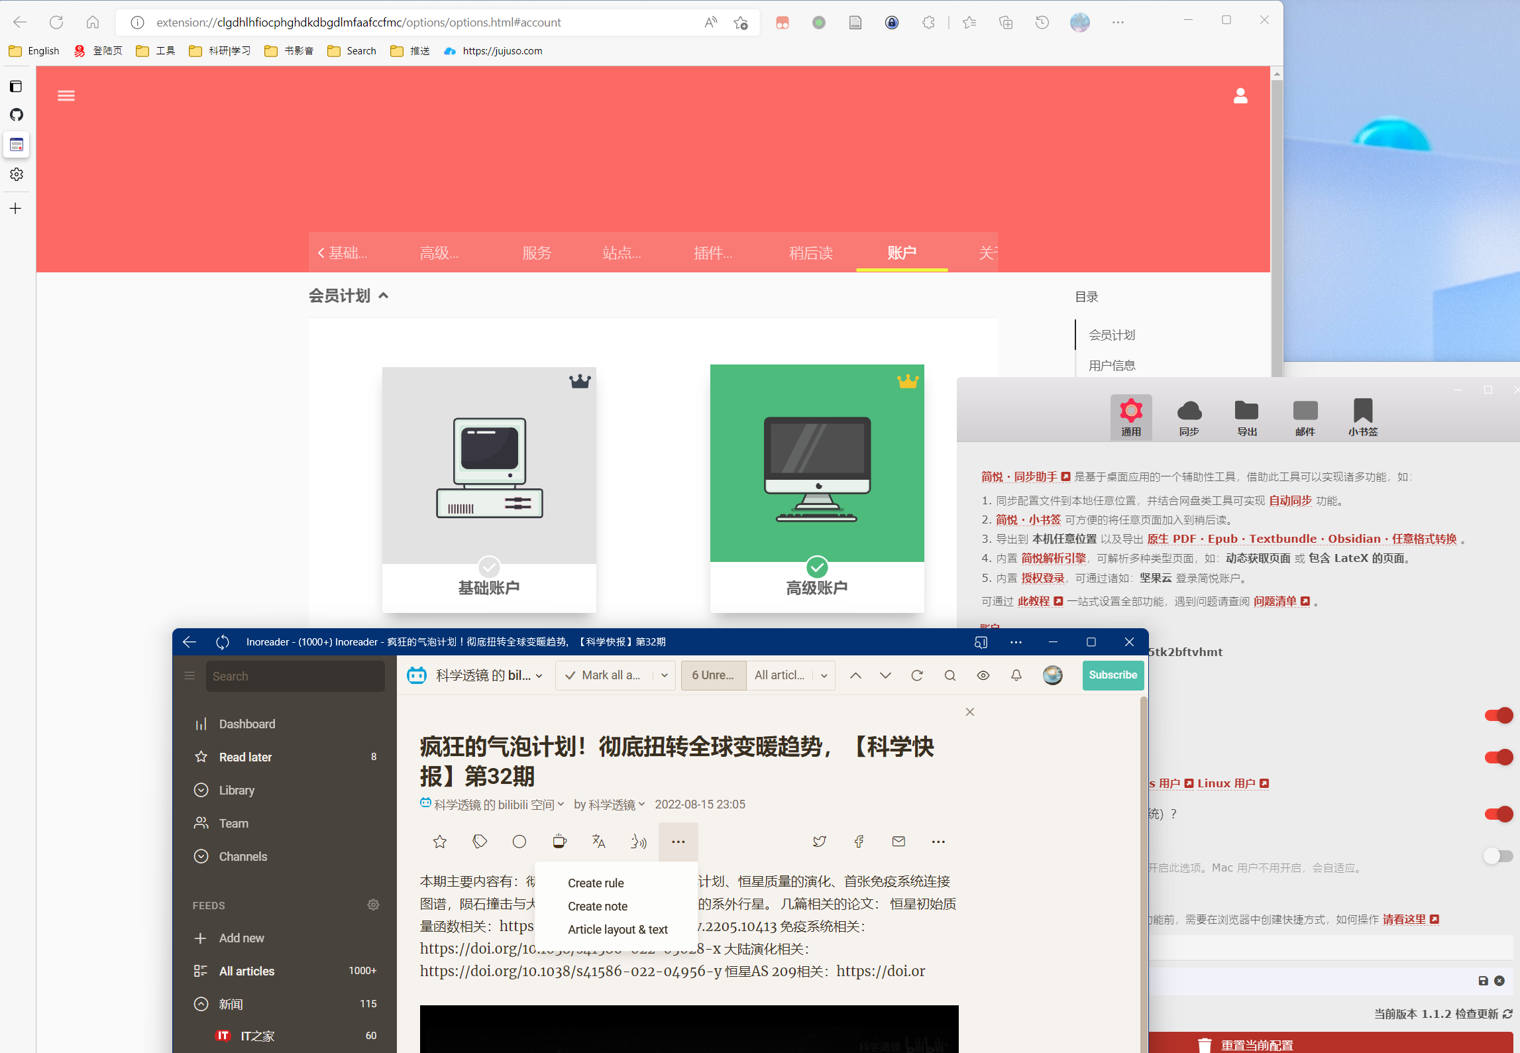1520x1053 pixels.
Task: Collapse the 会员计划 section
Action: coord(384,296)
